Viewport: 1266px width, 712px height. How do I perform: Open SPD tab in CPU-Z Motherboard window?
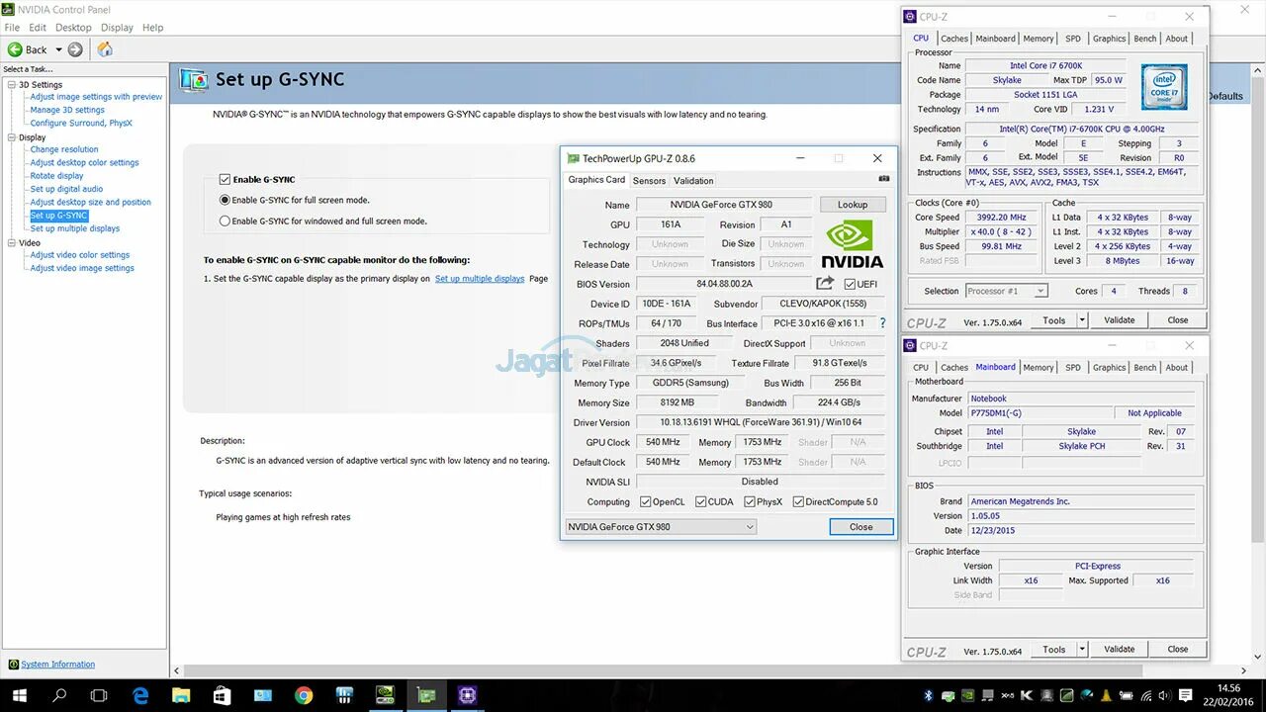1073,368
